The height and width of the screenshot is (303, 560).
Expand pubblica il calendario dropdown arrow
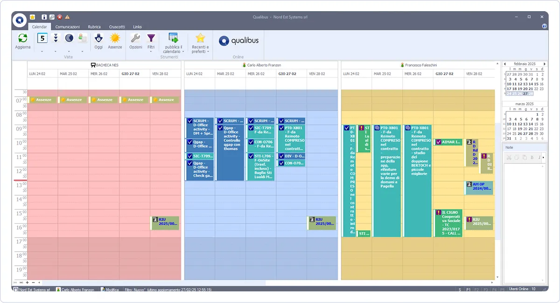pos(183,51)
